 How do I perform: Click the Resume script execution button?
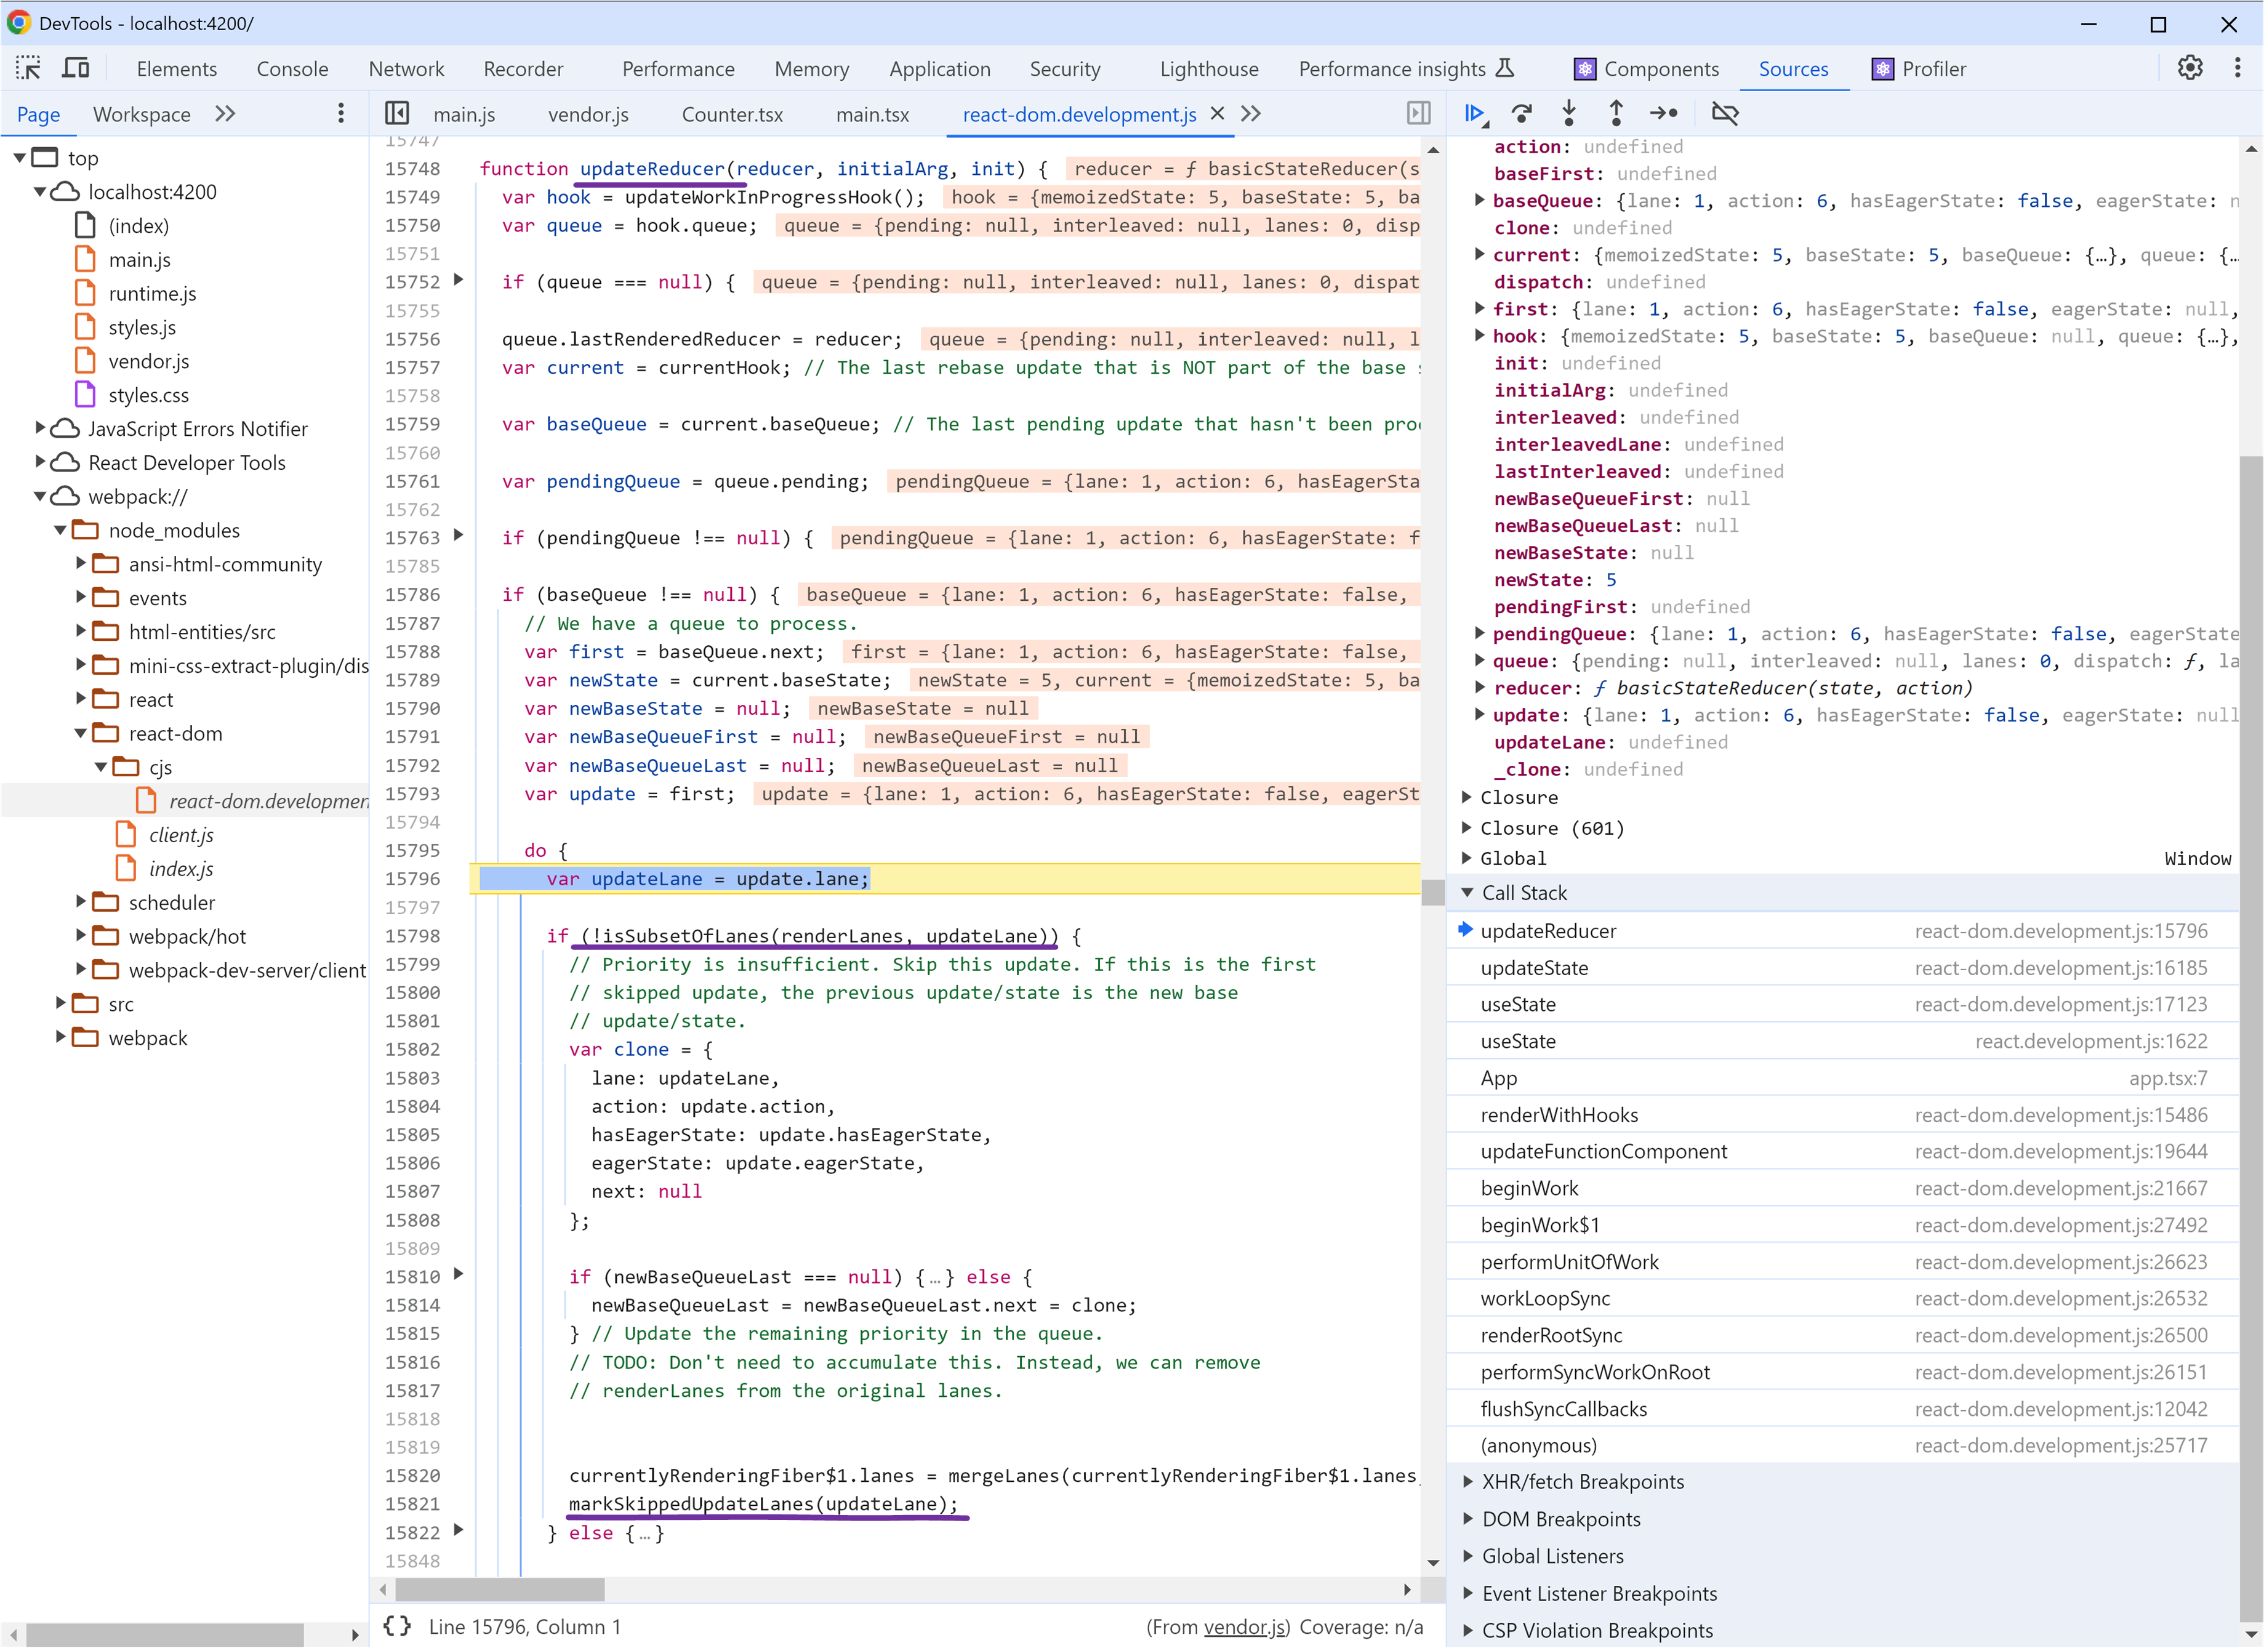[x=1475, y=114]
